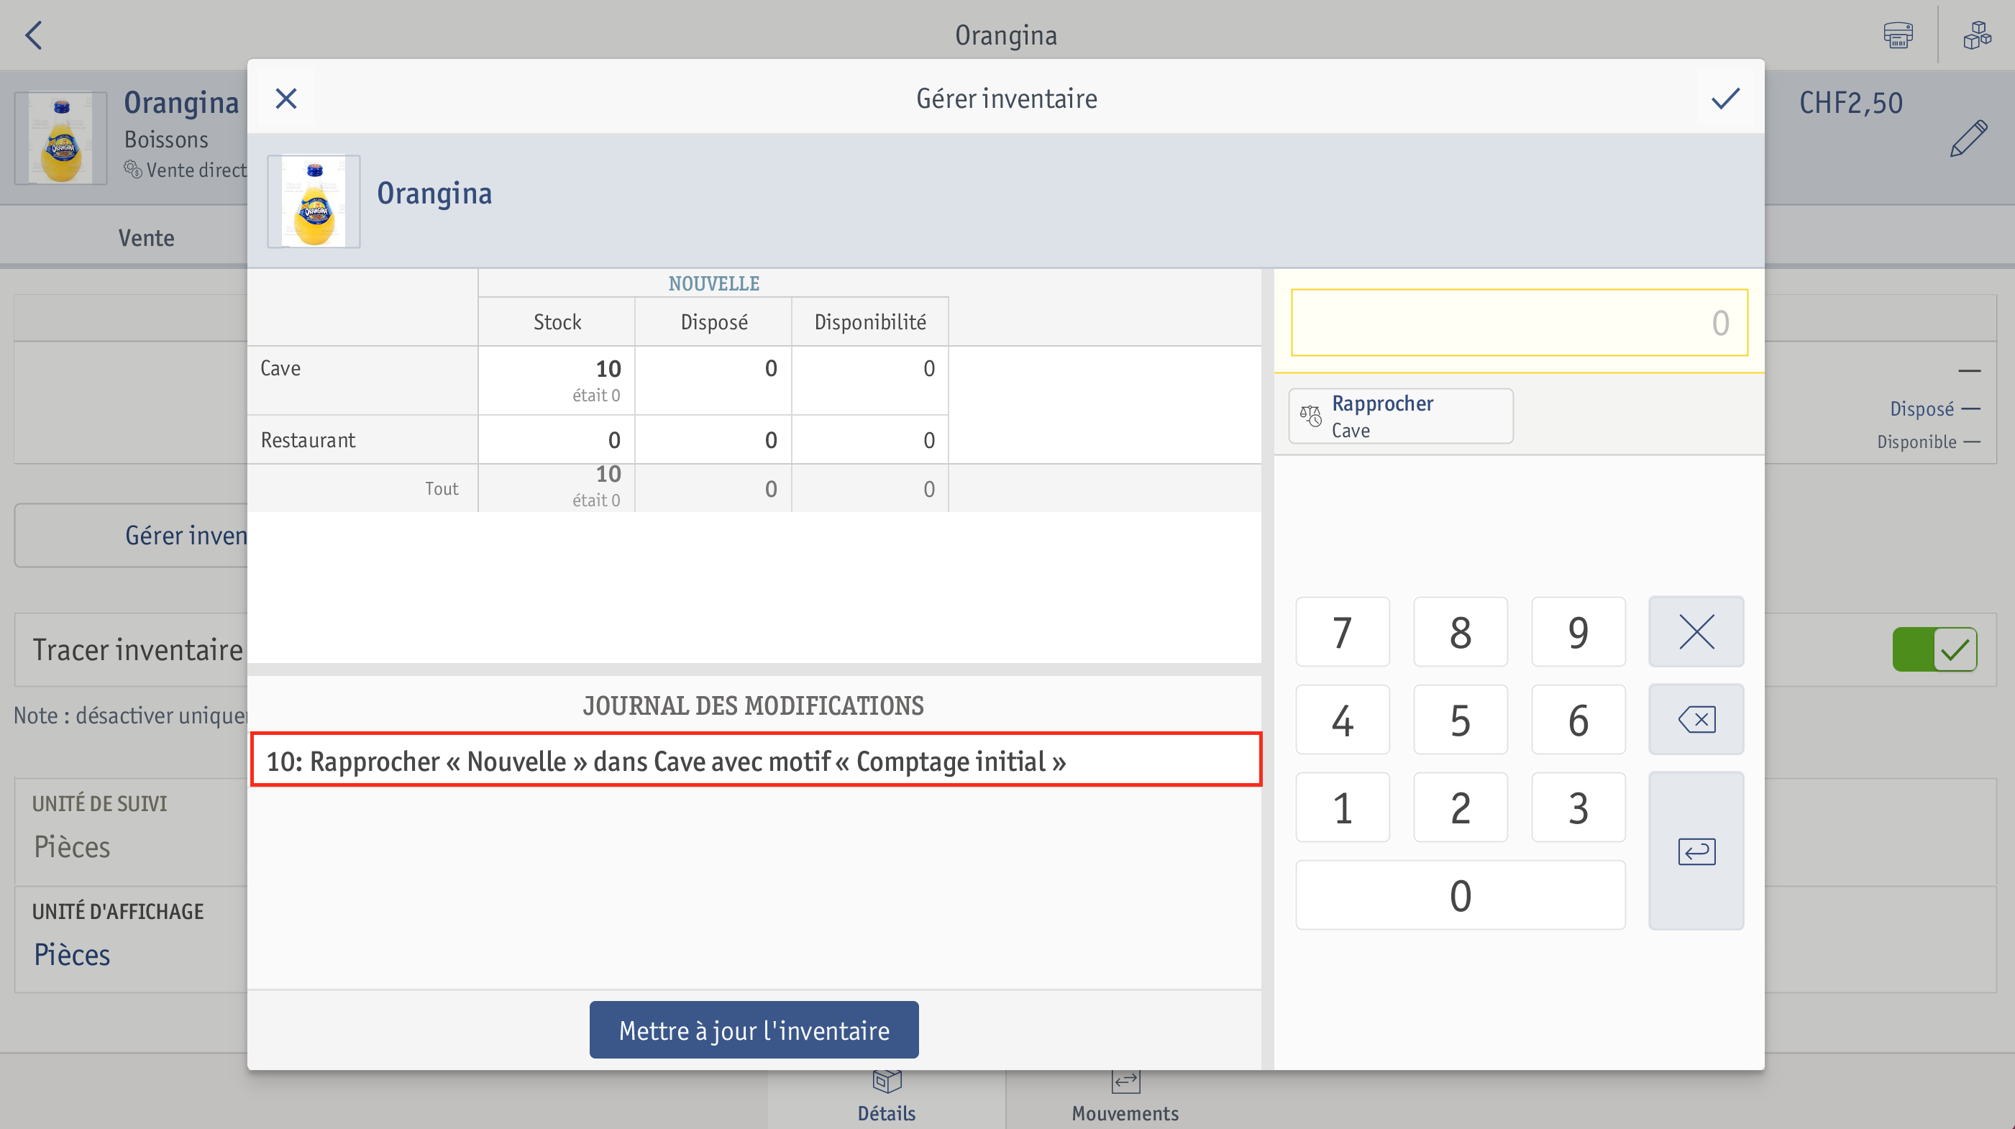Click Orangina product image in background header
This screenshot has width=2015, height=1129.
61,139
